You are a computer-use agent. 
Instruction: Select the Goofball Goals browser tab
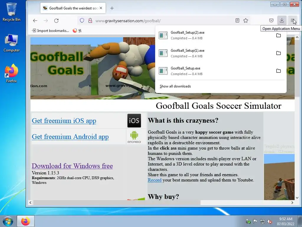[73, 8]
